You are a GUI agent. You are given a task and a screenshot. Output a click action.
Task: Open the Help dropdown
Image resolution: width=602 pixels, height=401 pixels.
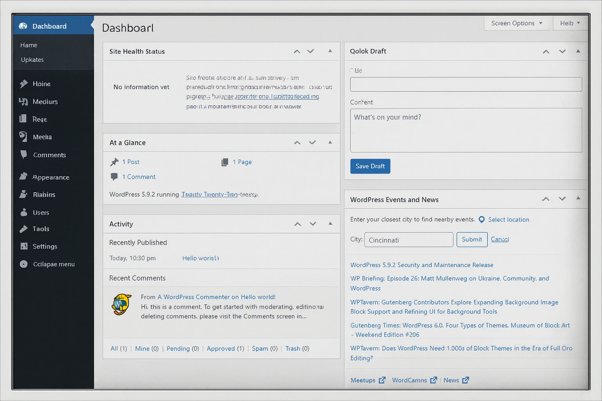pyautogui.click(x=569, y=23)
